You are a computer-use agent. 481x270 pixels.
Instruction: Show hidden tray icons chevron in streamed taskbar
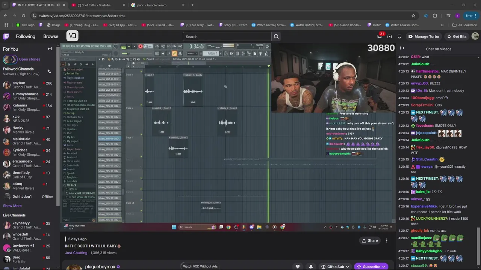pyautogui.click(x=325, y=227)
